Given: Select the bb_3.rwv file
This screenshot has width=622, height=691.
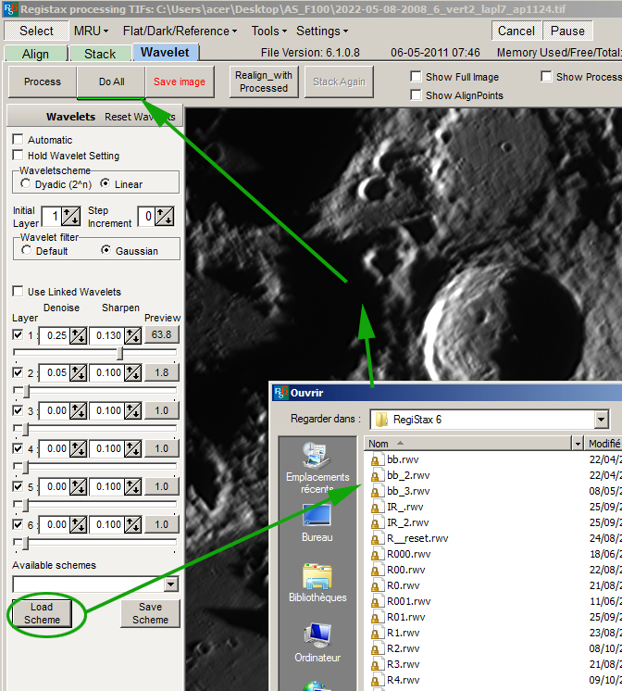Looking at the screenshot, I should [408, 491].
